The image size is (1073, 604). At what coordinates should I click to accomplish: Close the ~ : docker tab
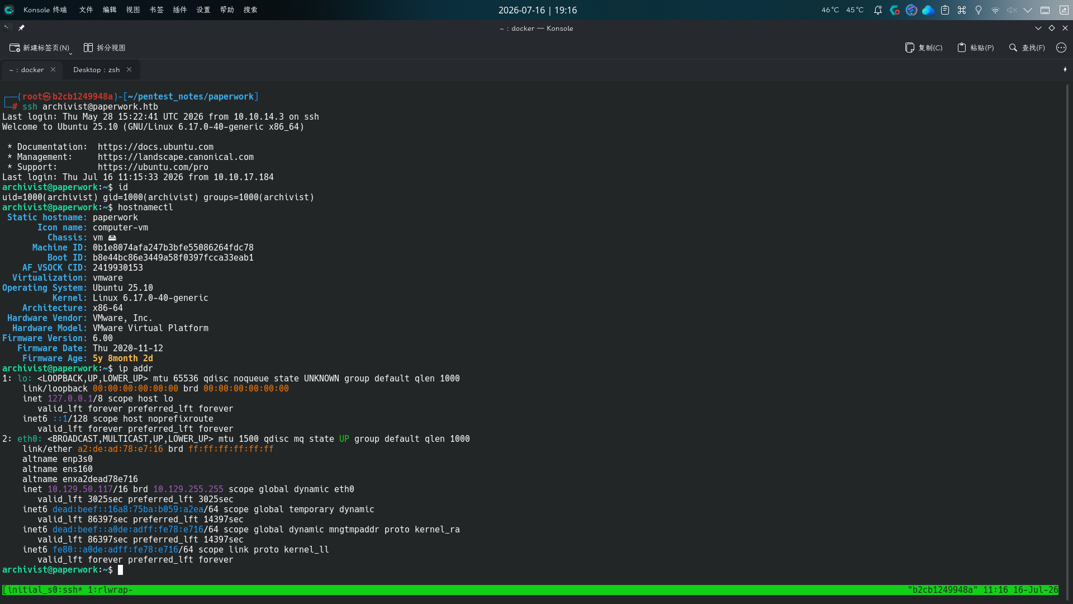[x=53, y=69]
